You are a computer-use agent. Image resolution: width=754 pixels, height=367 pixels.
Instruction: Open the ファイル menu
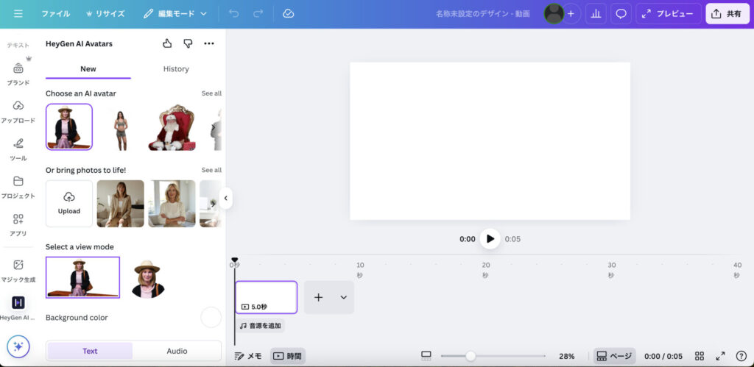click(x=56, y=14)
